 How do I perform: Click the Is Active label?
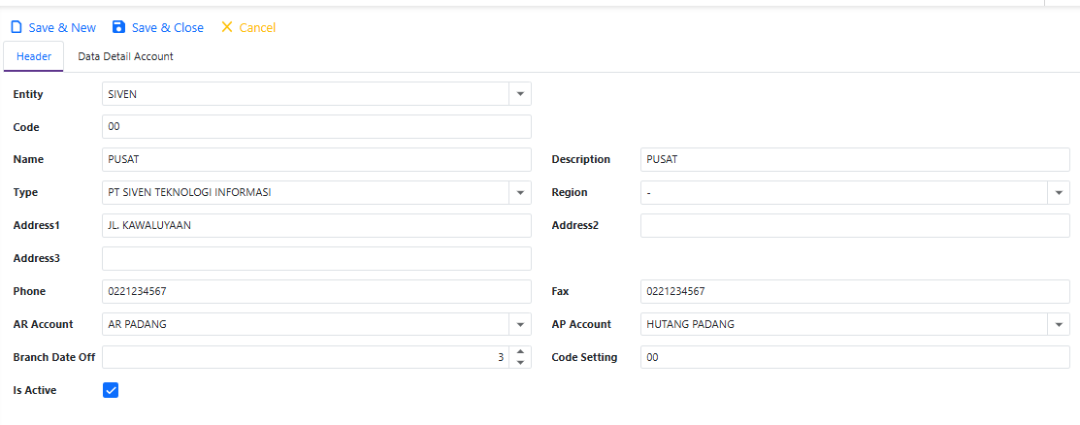click(x=34, y=391)
